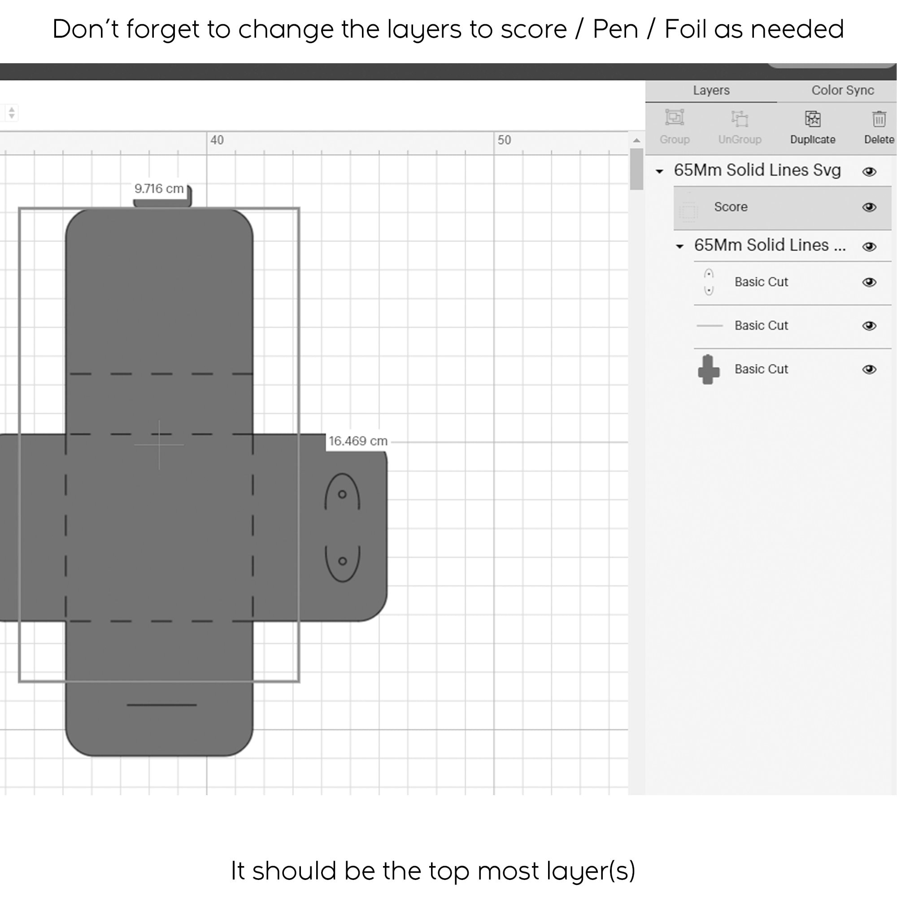Toggle visibility of line Basic Cut layer
The height and width of the screenshot is (897, 897).
(869, 326)
